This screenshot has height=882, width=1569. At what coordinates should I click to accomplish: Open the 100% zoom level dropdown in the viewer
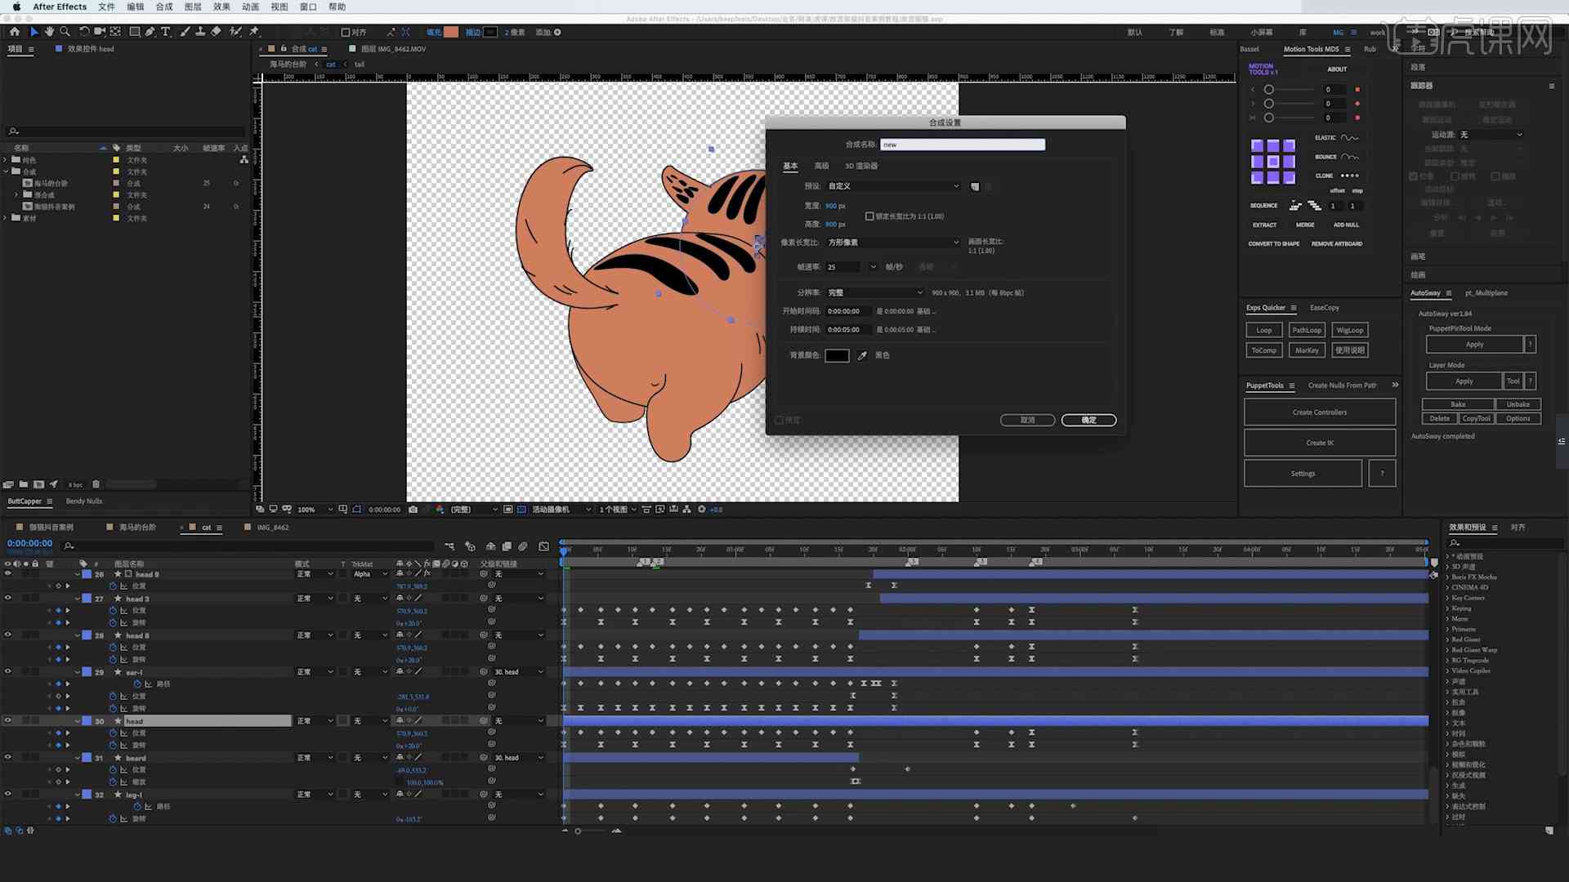315,509
